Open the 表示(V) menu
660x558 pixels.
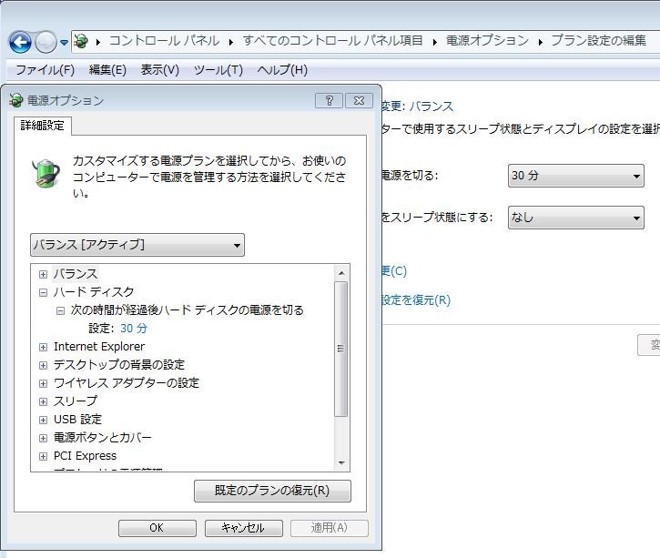pos(160,69)
